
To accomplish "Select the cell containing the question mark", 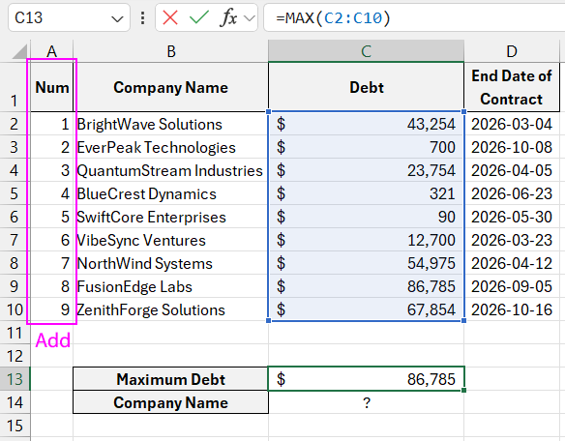I will coord(366,402).
